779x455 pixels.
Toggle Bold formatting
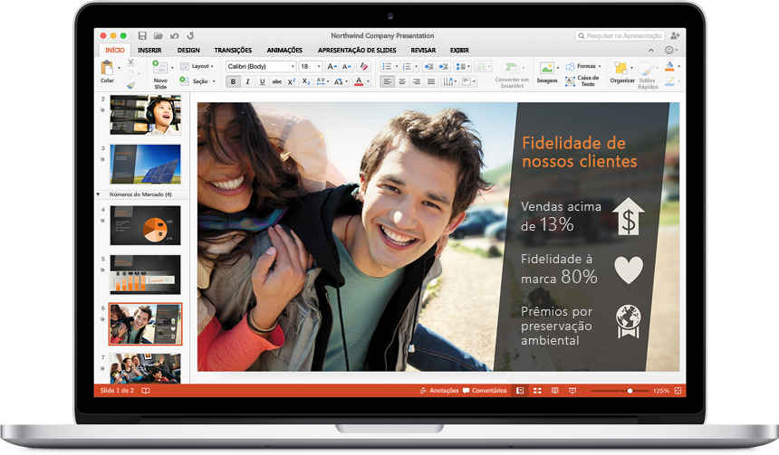(233, 81)
